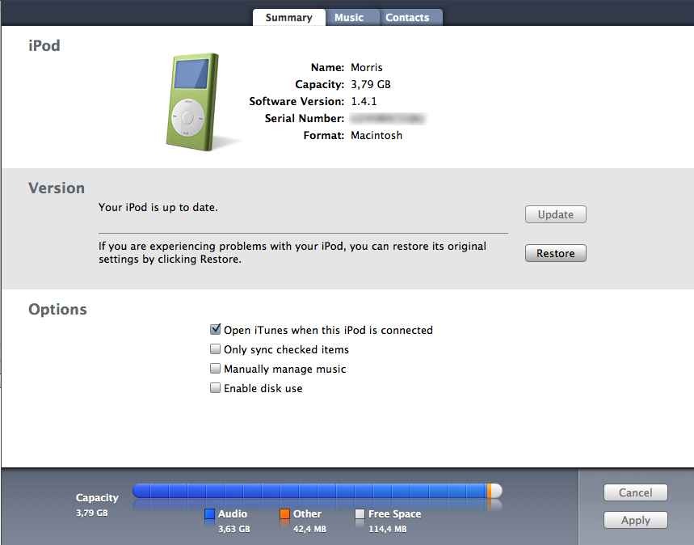Switch to the Summary tab
This screenshot has width=694, height=545.
click(289, 17)
